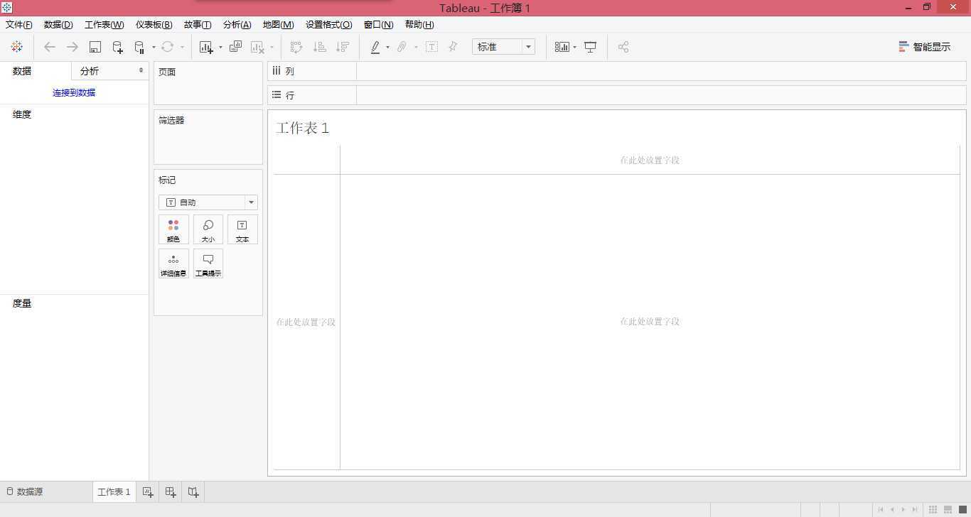
Task: Open the 帮助(H) menu
Action: pyautogui.click(x=419, y=24)
